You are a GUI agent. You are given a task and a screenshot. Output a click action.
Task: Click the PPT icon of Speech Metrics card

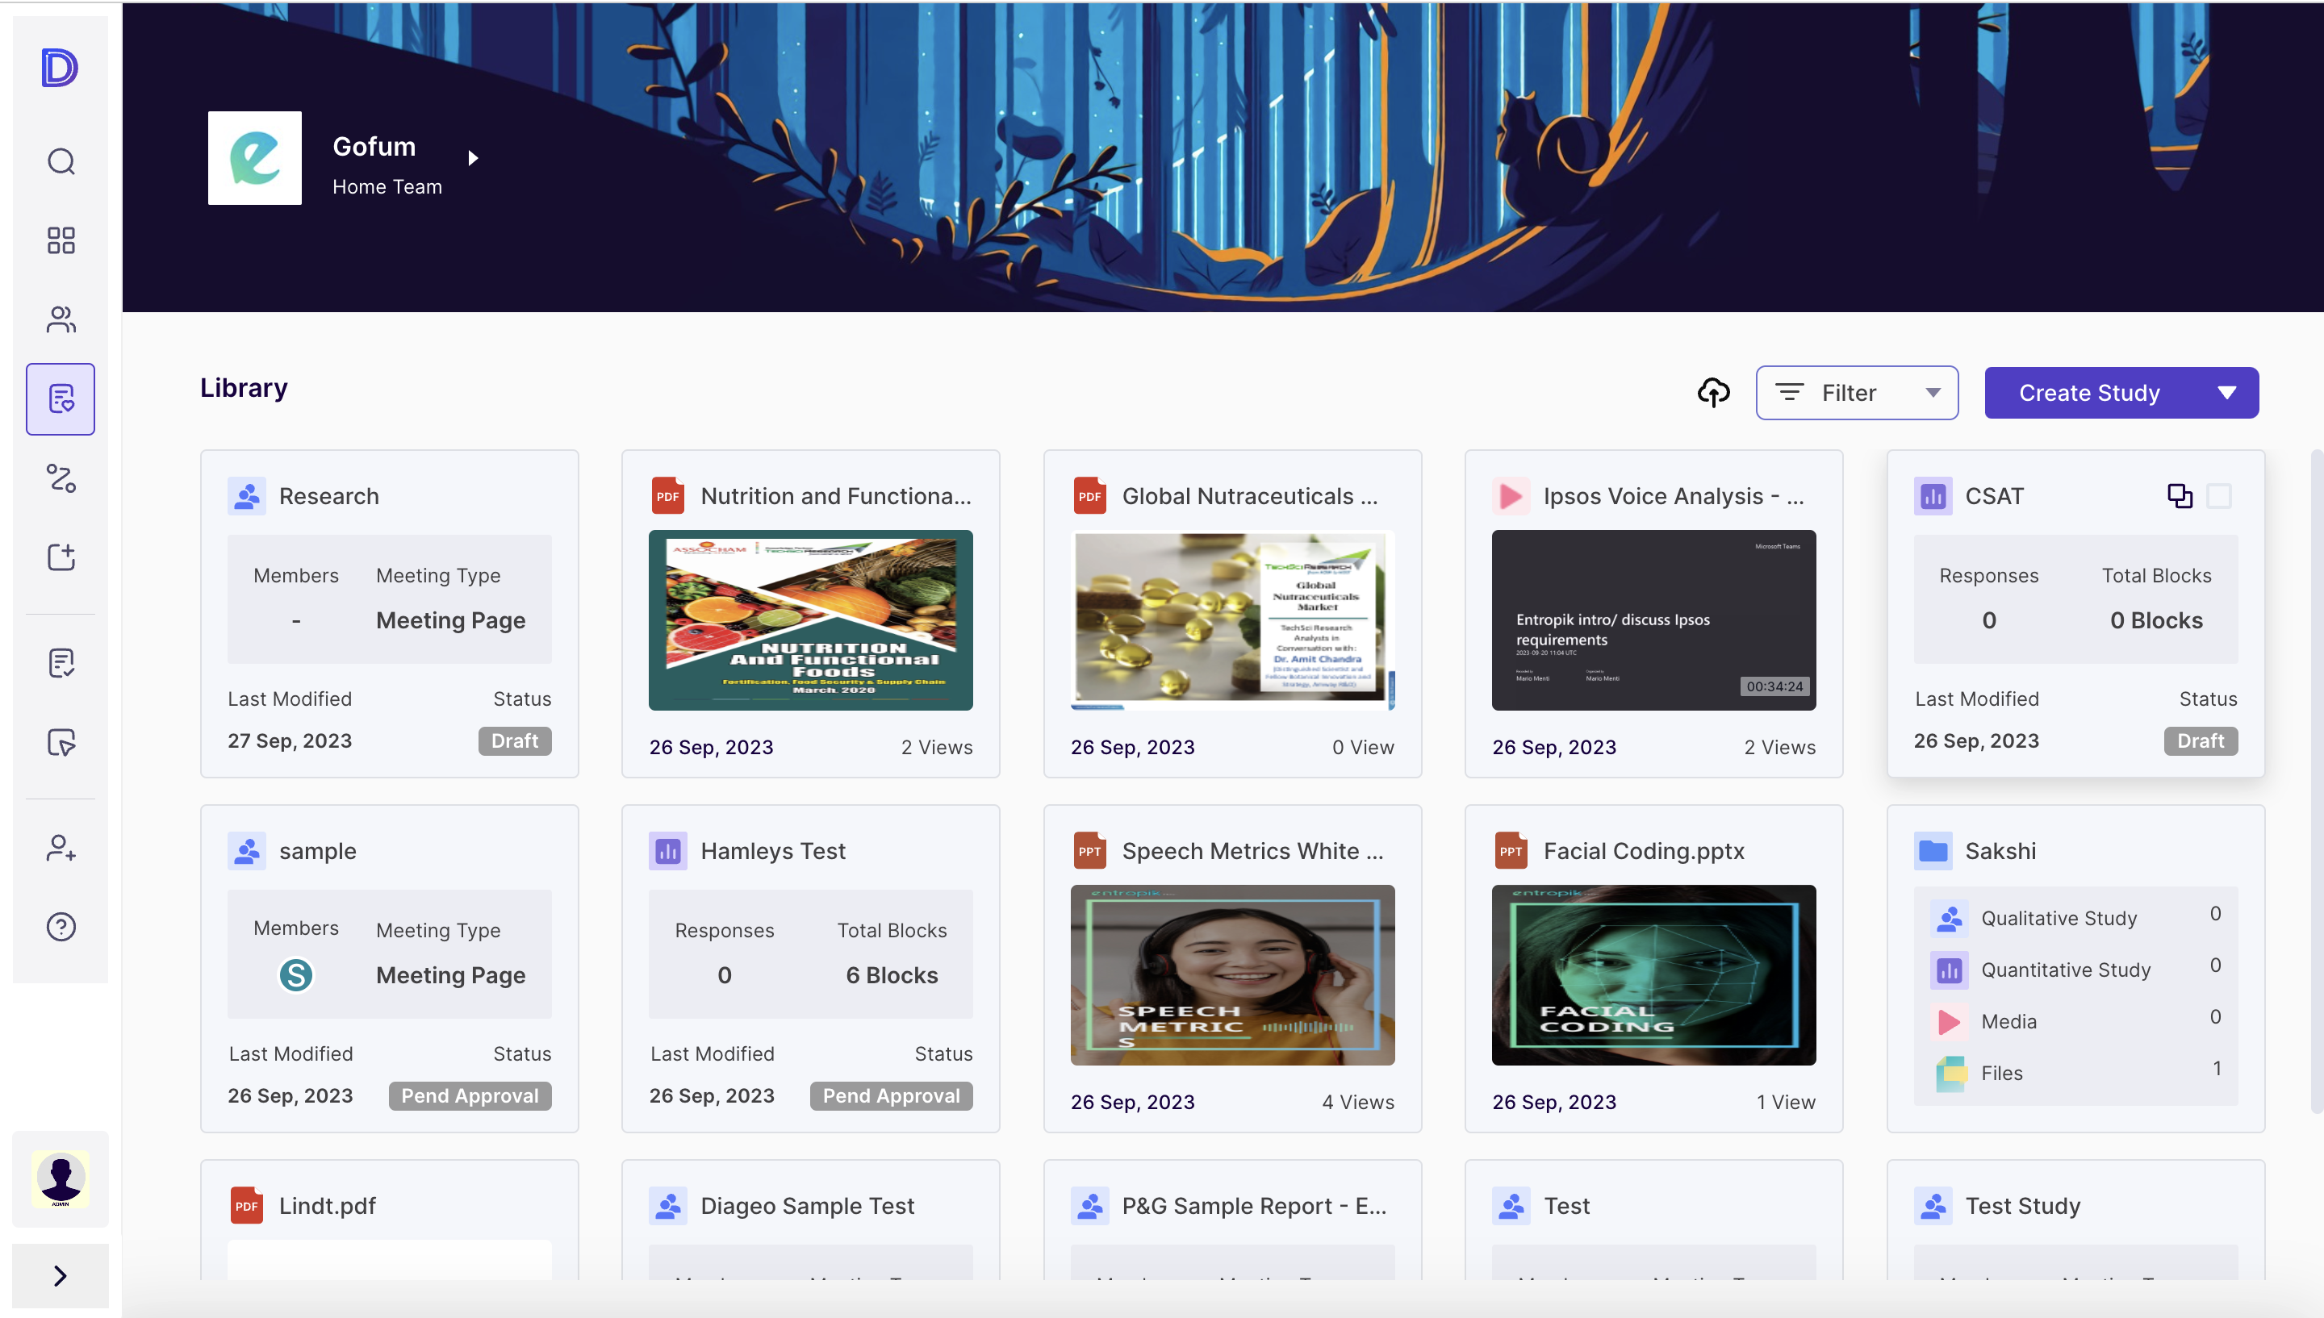(x=1089, y=850)
